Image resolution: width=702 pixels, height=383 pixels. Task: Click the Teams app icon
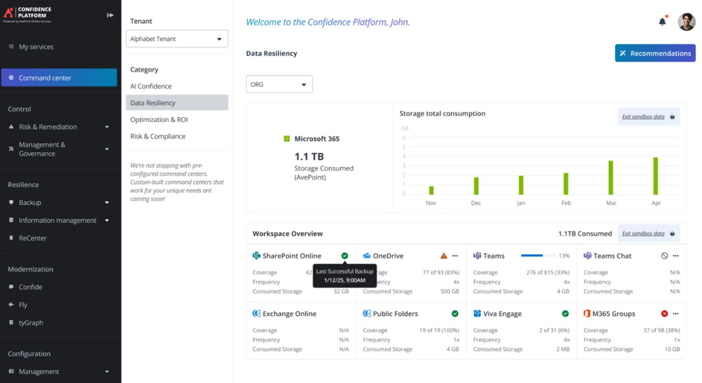tap(477, 256)
